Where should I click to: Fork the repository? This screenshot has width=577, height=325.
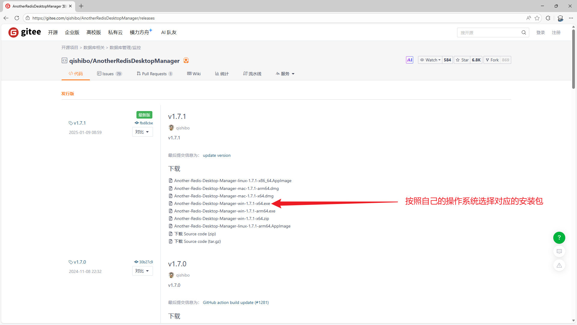click(492, 60)
